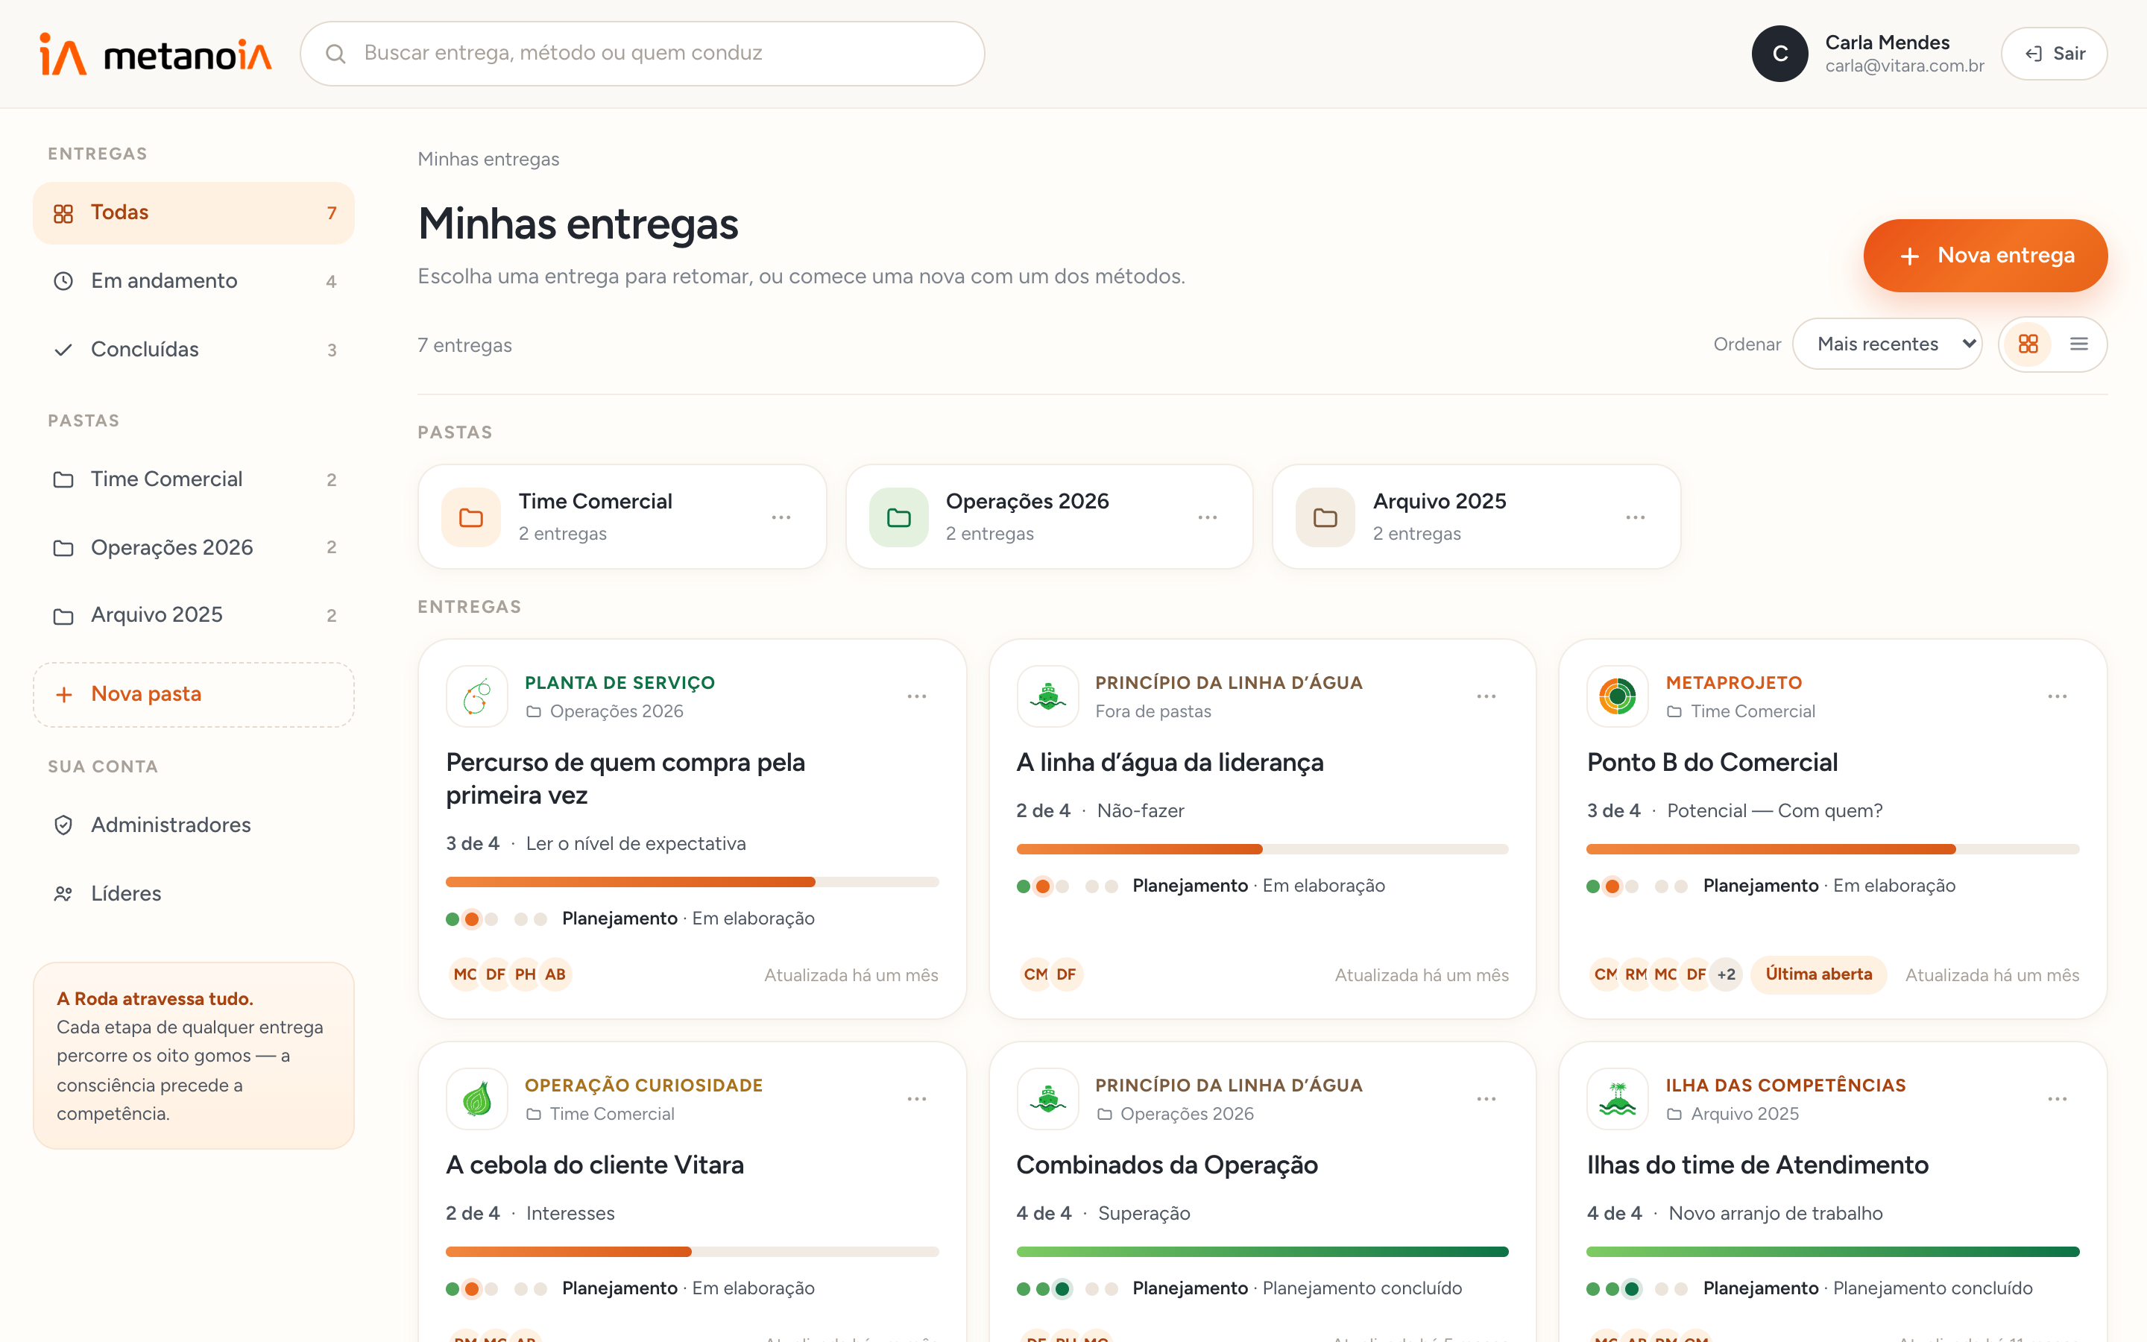Click the +2 members badge on Ponto B

point(1727,974)
